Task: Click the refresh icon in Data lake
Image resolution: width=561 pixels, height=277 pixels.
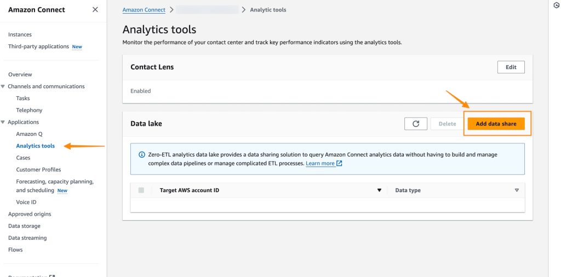Action: [x=415, y=124]
